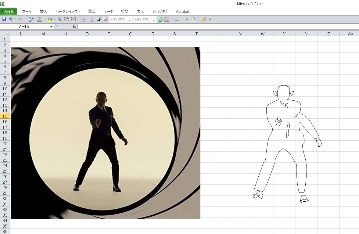This screenshot has width=359, height=234.
Task: Click the shape width field showing 0.41 cm
Action: click(x=142, y=19)
